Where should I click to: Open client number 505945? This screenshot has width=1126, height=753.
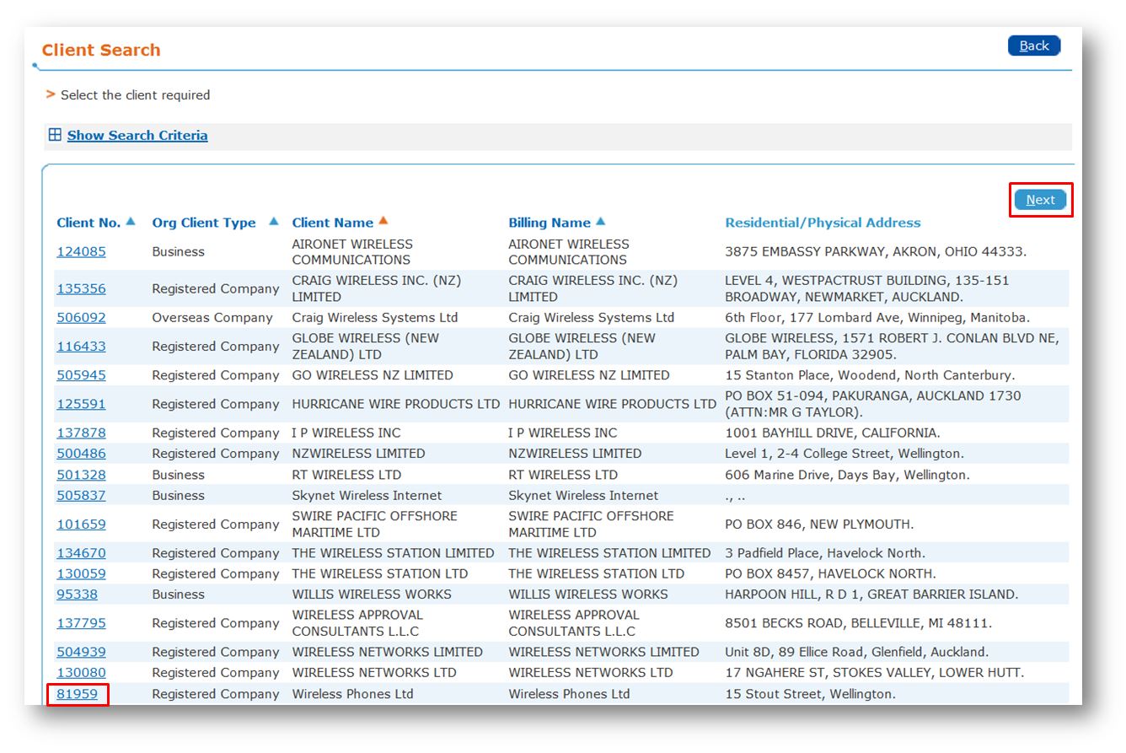81,374
